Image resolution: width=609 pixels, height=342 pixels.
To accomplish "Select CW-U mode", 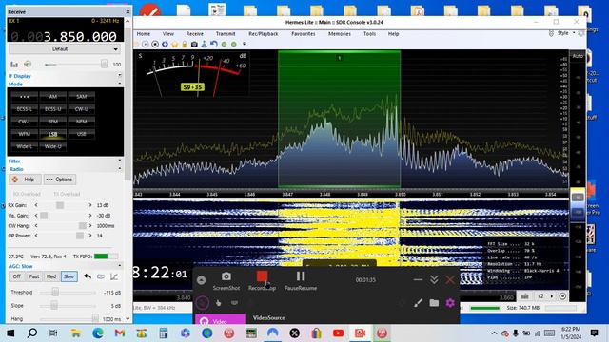I will [x=81, y=109].
